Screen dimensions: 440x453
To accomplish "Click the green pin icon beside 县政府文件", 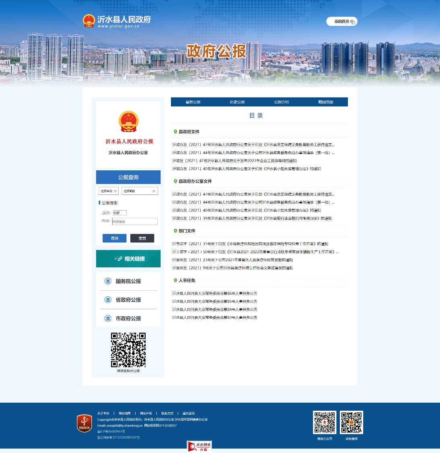I will click(175, 132).
